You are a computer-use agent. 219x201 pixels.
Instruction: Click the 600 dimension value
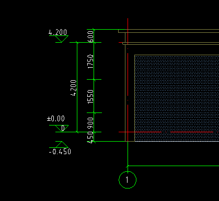click(90, 36)
